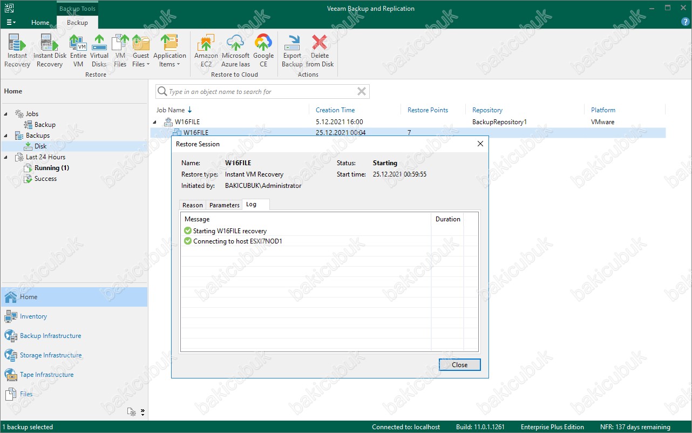Select the Last 24 Hours tree item

pyautogui.click(x=45, y=157)
